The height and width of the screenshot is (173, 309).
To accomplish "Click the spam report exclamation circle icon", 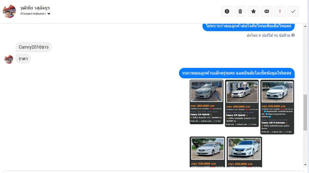I will [x=227, y=11].
